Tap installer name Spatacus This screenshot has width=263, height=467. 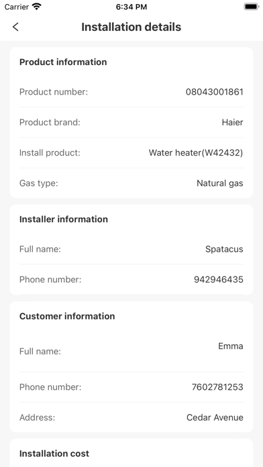[x=224, y=250]
